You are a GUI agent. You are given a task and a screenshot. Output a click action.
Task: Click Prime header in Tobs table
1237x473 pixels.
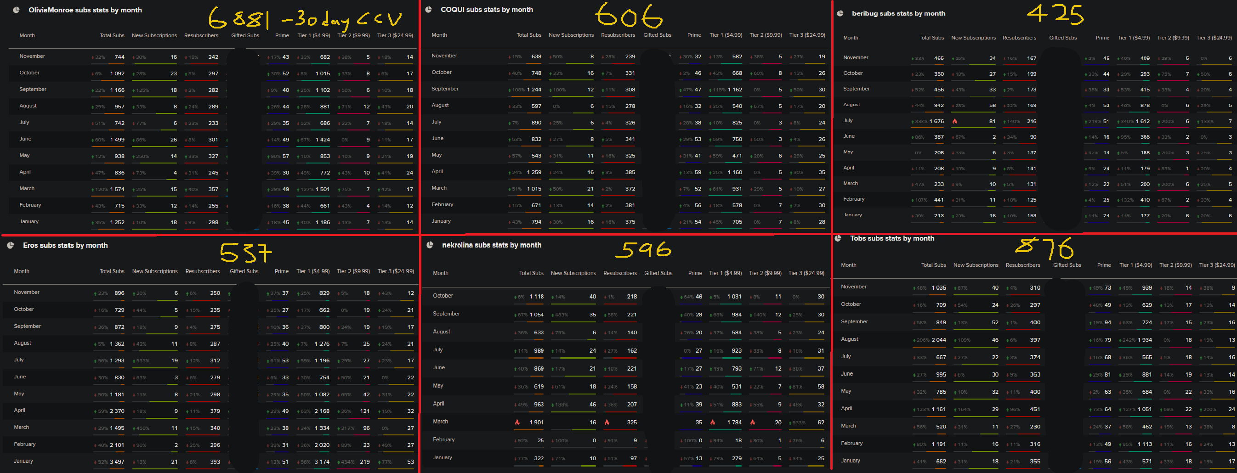tap(1104, 265)
